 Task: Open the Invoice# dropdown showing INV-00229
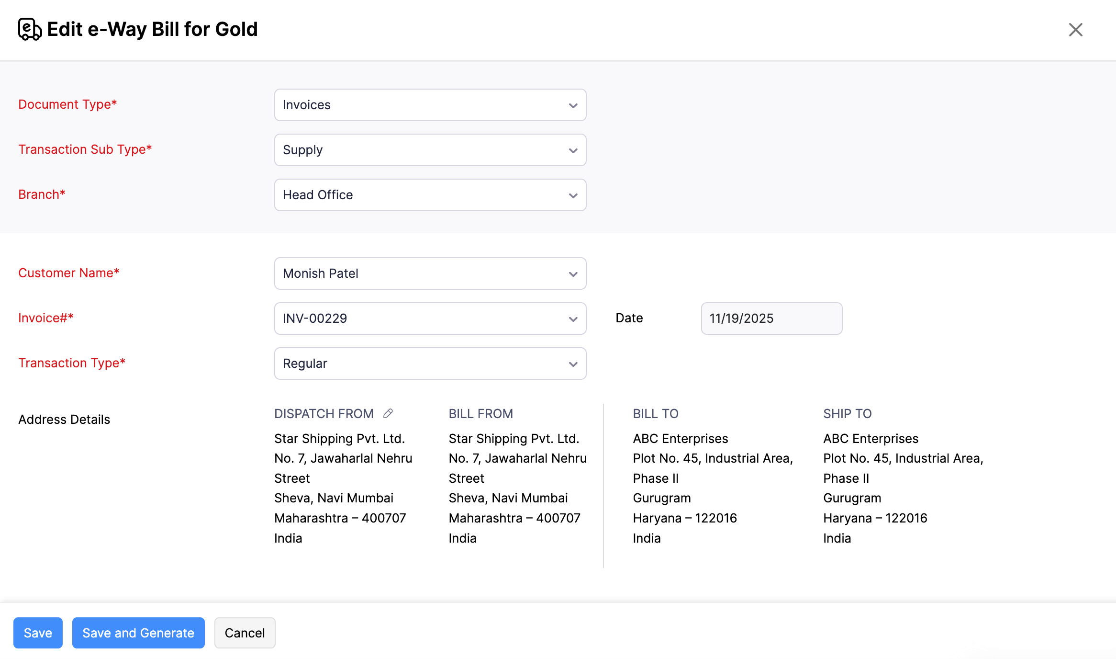(x=430, y=318)
